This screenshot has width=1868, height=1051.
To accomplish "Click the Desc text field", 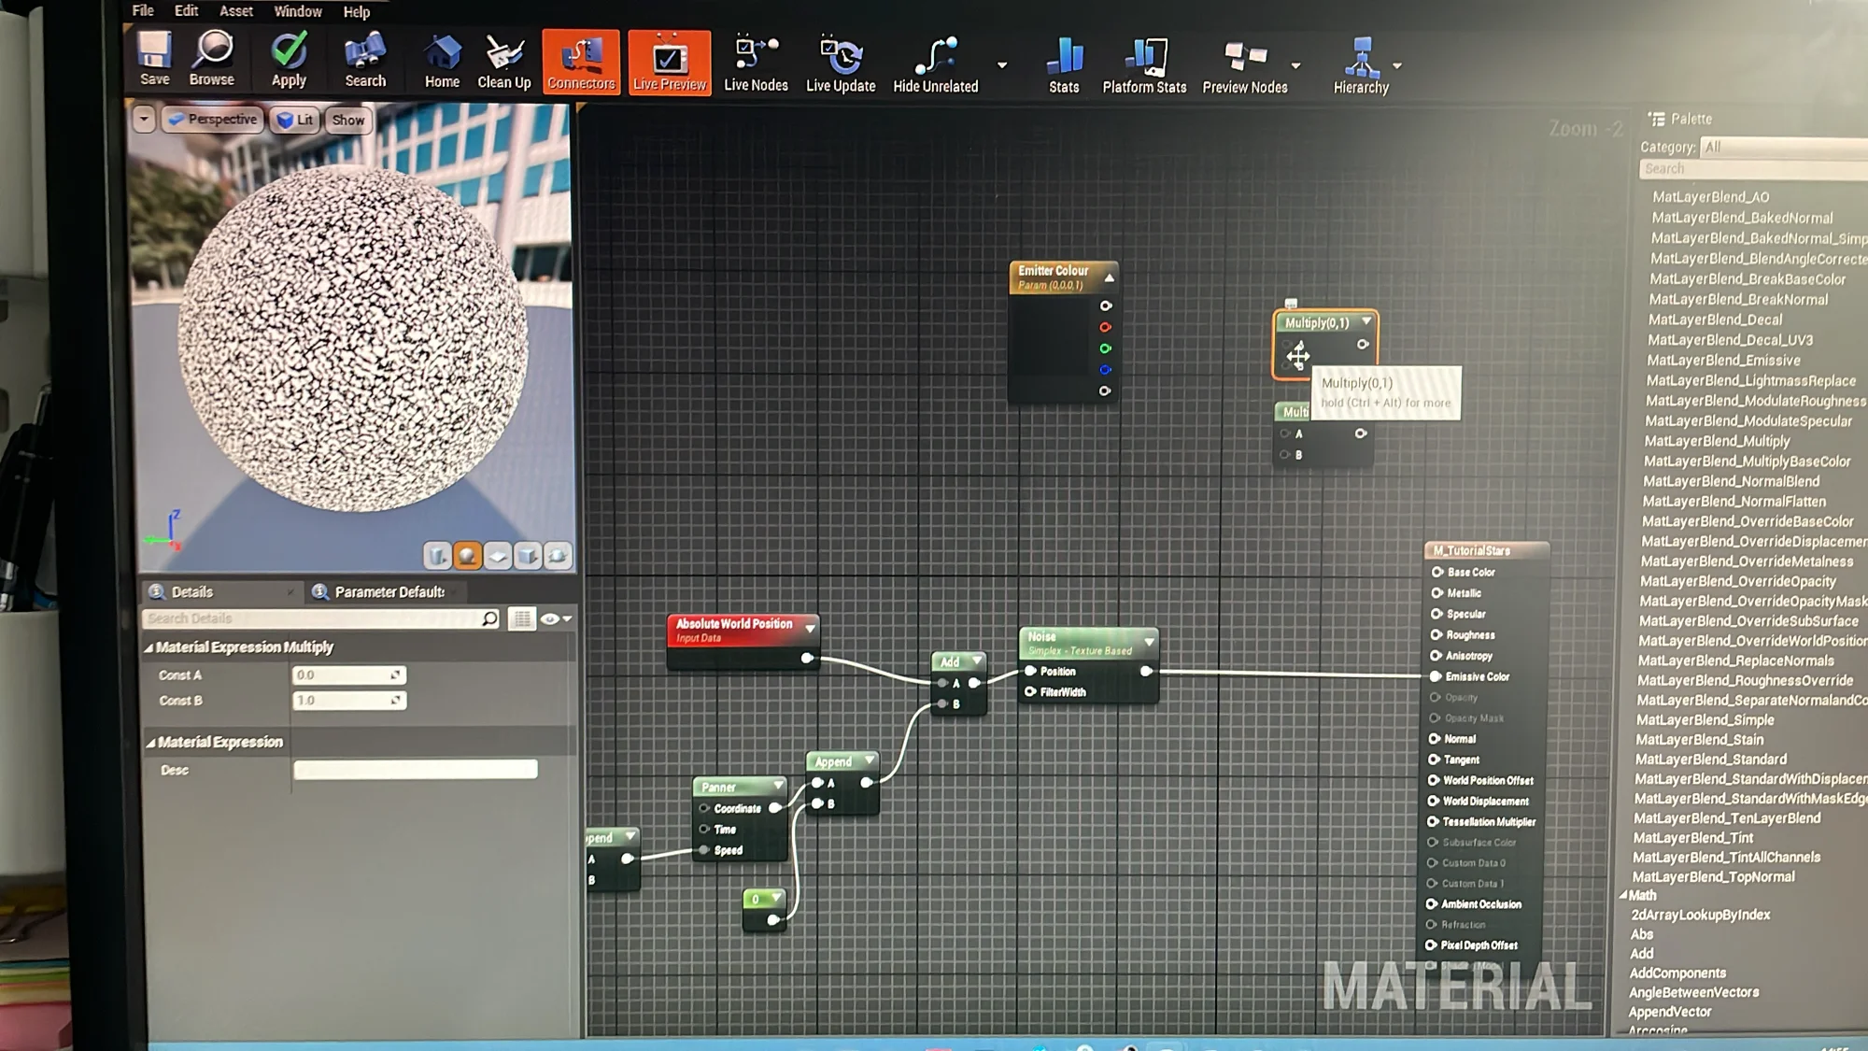I will (416, 769).
